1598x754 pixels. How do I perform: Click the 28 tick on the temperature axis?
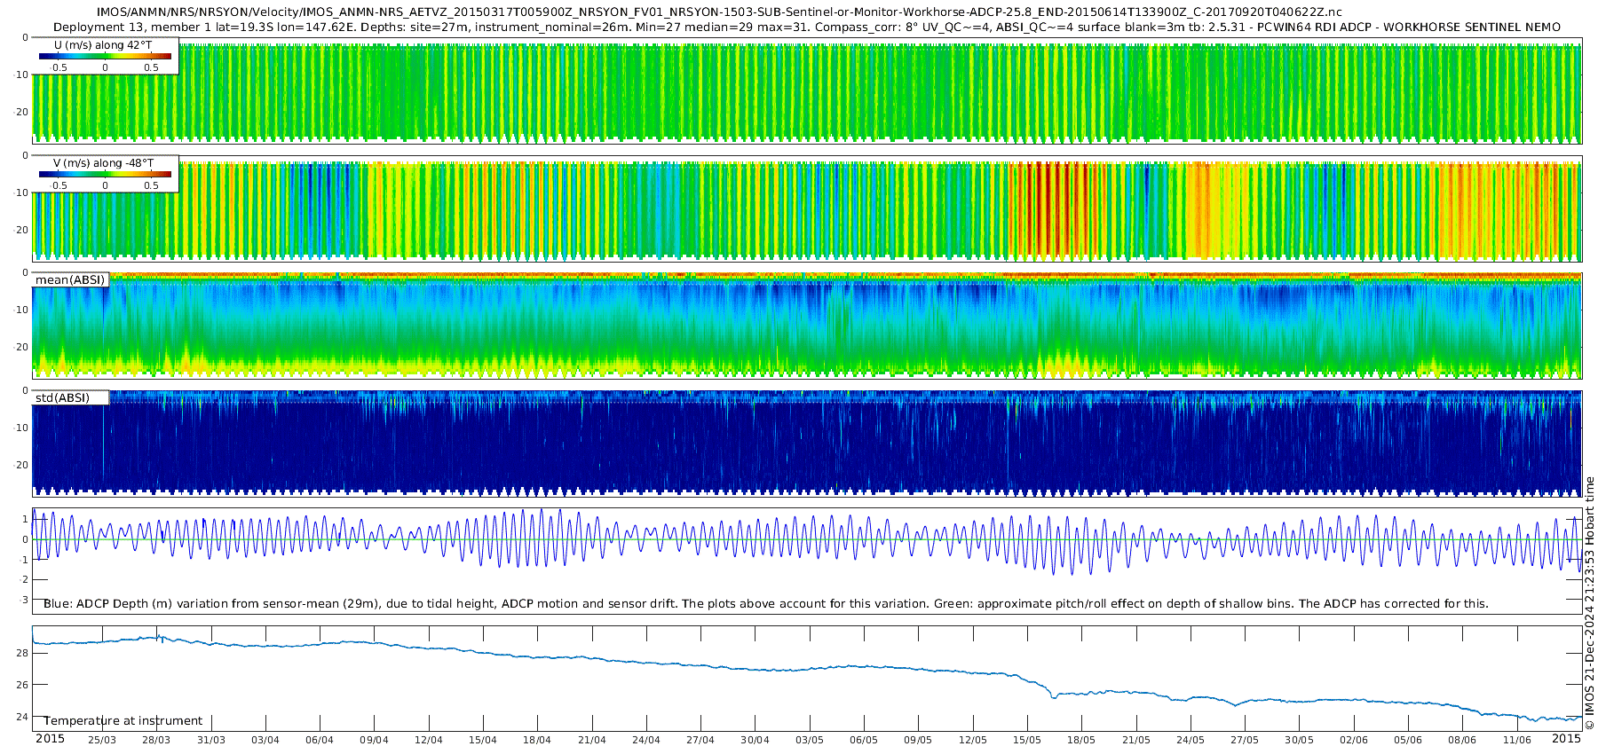tap(22, 653)
